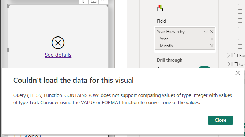
Task: Select Year Hierarchy field label
Action: pos(171,32)
